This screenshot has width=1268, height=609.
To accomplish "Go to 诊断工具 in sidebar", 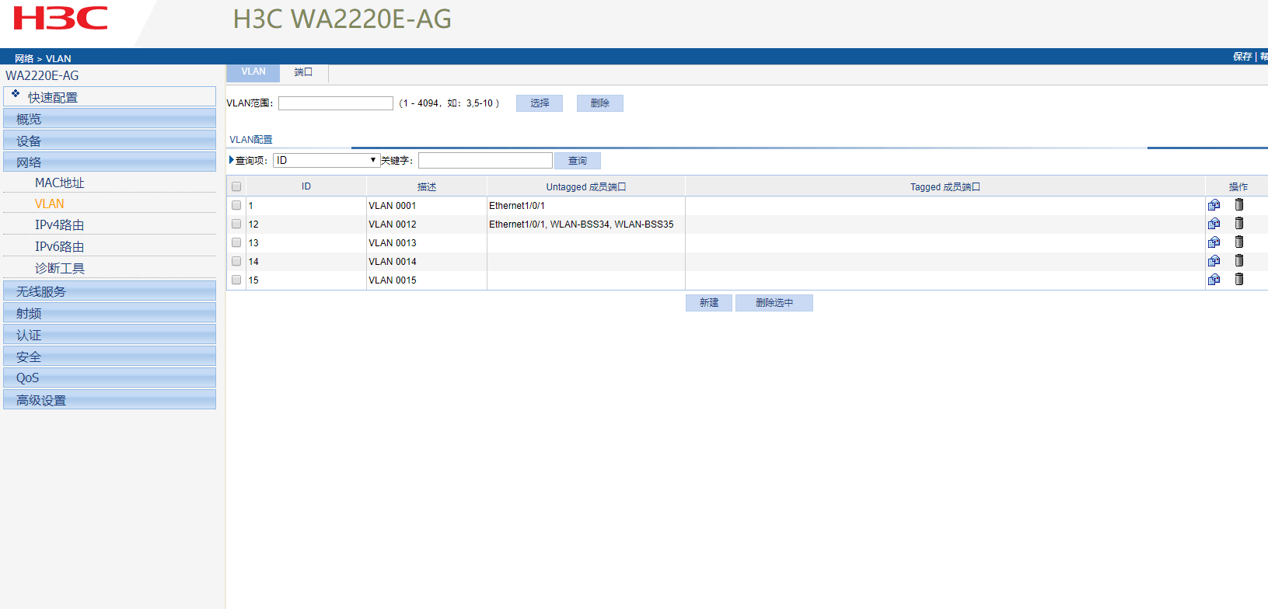I will [60, 268].
